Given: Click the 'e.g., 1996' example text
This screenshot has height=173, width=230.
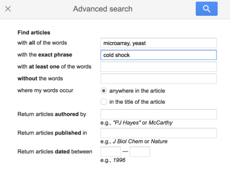Looking at the screenshot, I should [113, 160].
